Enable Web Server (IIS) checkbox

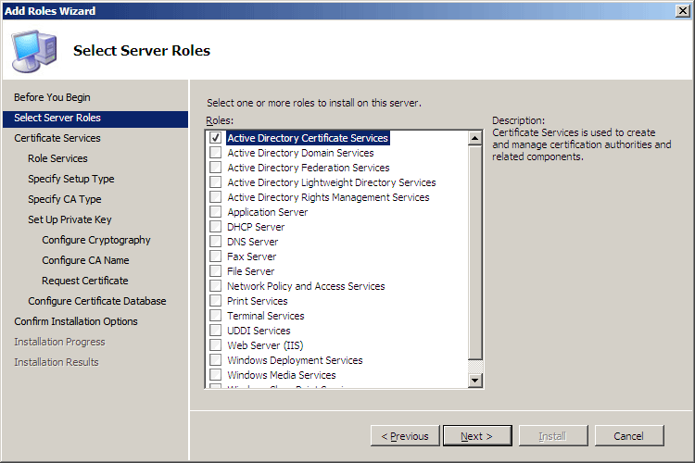pyautogui.click(x=215, y=345)
